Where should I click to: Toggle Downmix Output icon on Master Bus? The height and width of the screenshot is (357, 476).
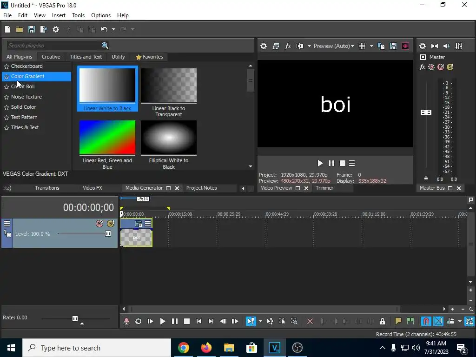coord(435,46)
